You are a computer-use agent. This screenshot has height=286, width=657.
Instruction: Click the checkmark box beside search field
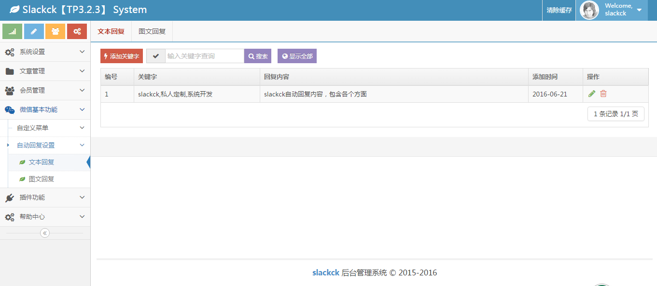155,56
